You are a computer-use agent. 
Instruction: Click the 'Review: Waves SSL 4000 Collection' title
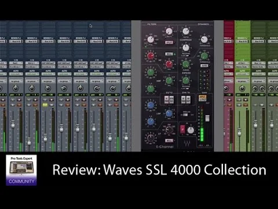[x=159, y=170]
